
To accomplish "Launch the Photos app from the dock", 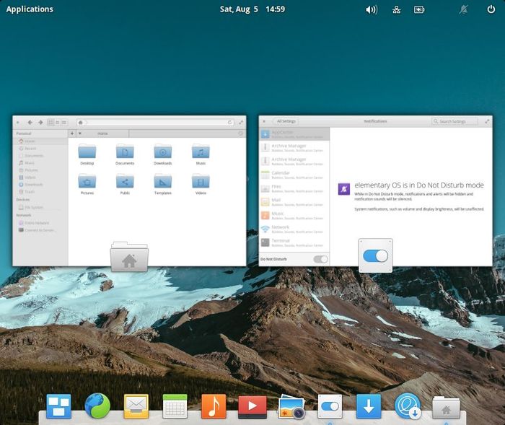I will pyautogui.click(x=291, y=406).
